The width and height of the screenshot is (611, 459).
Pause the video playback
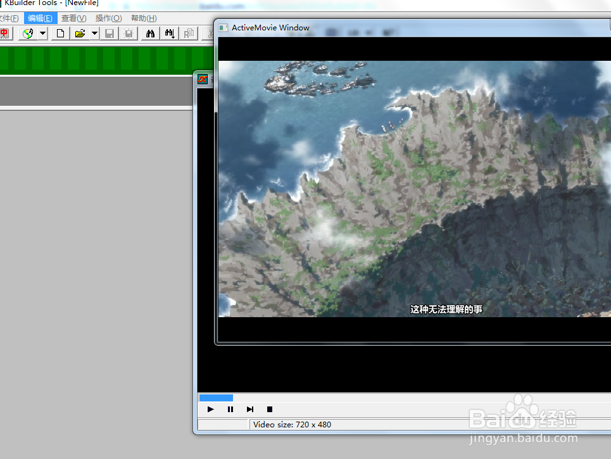(230, 409)
